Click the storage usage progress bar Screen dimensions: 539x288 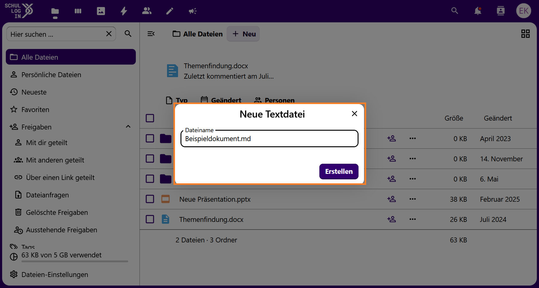pos(75,261)
